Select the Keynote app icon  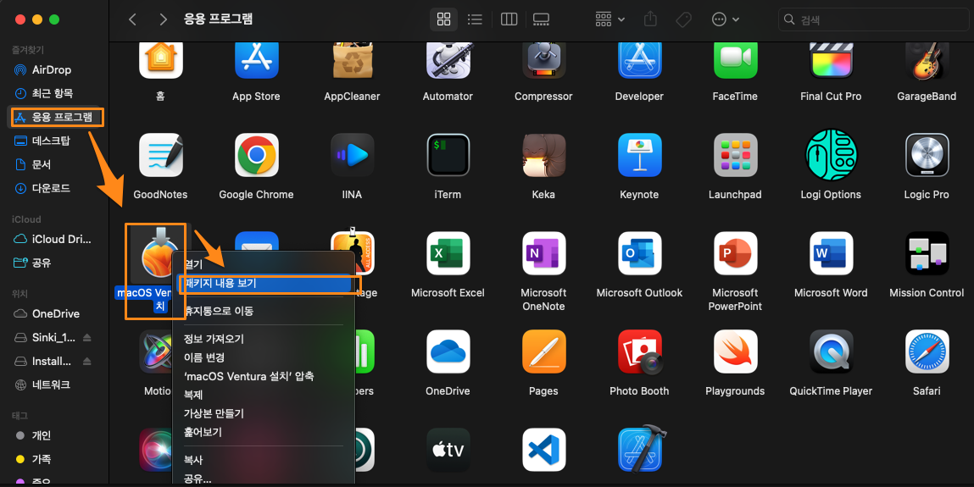click(x=639, y=155)
